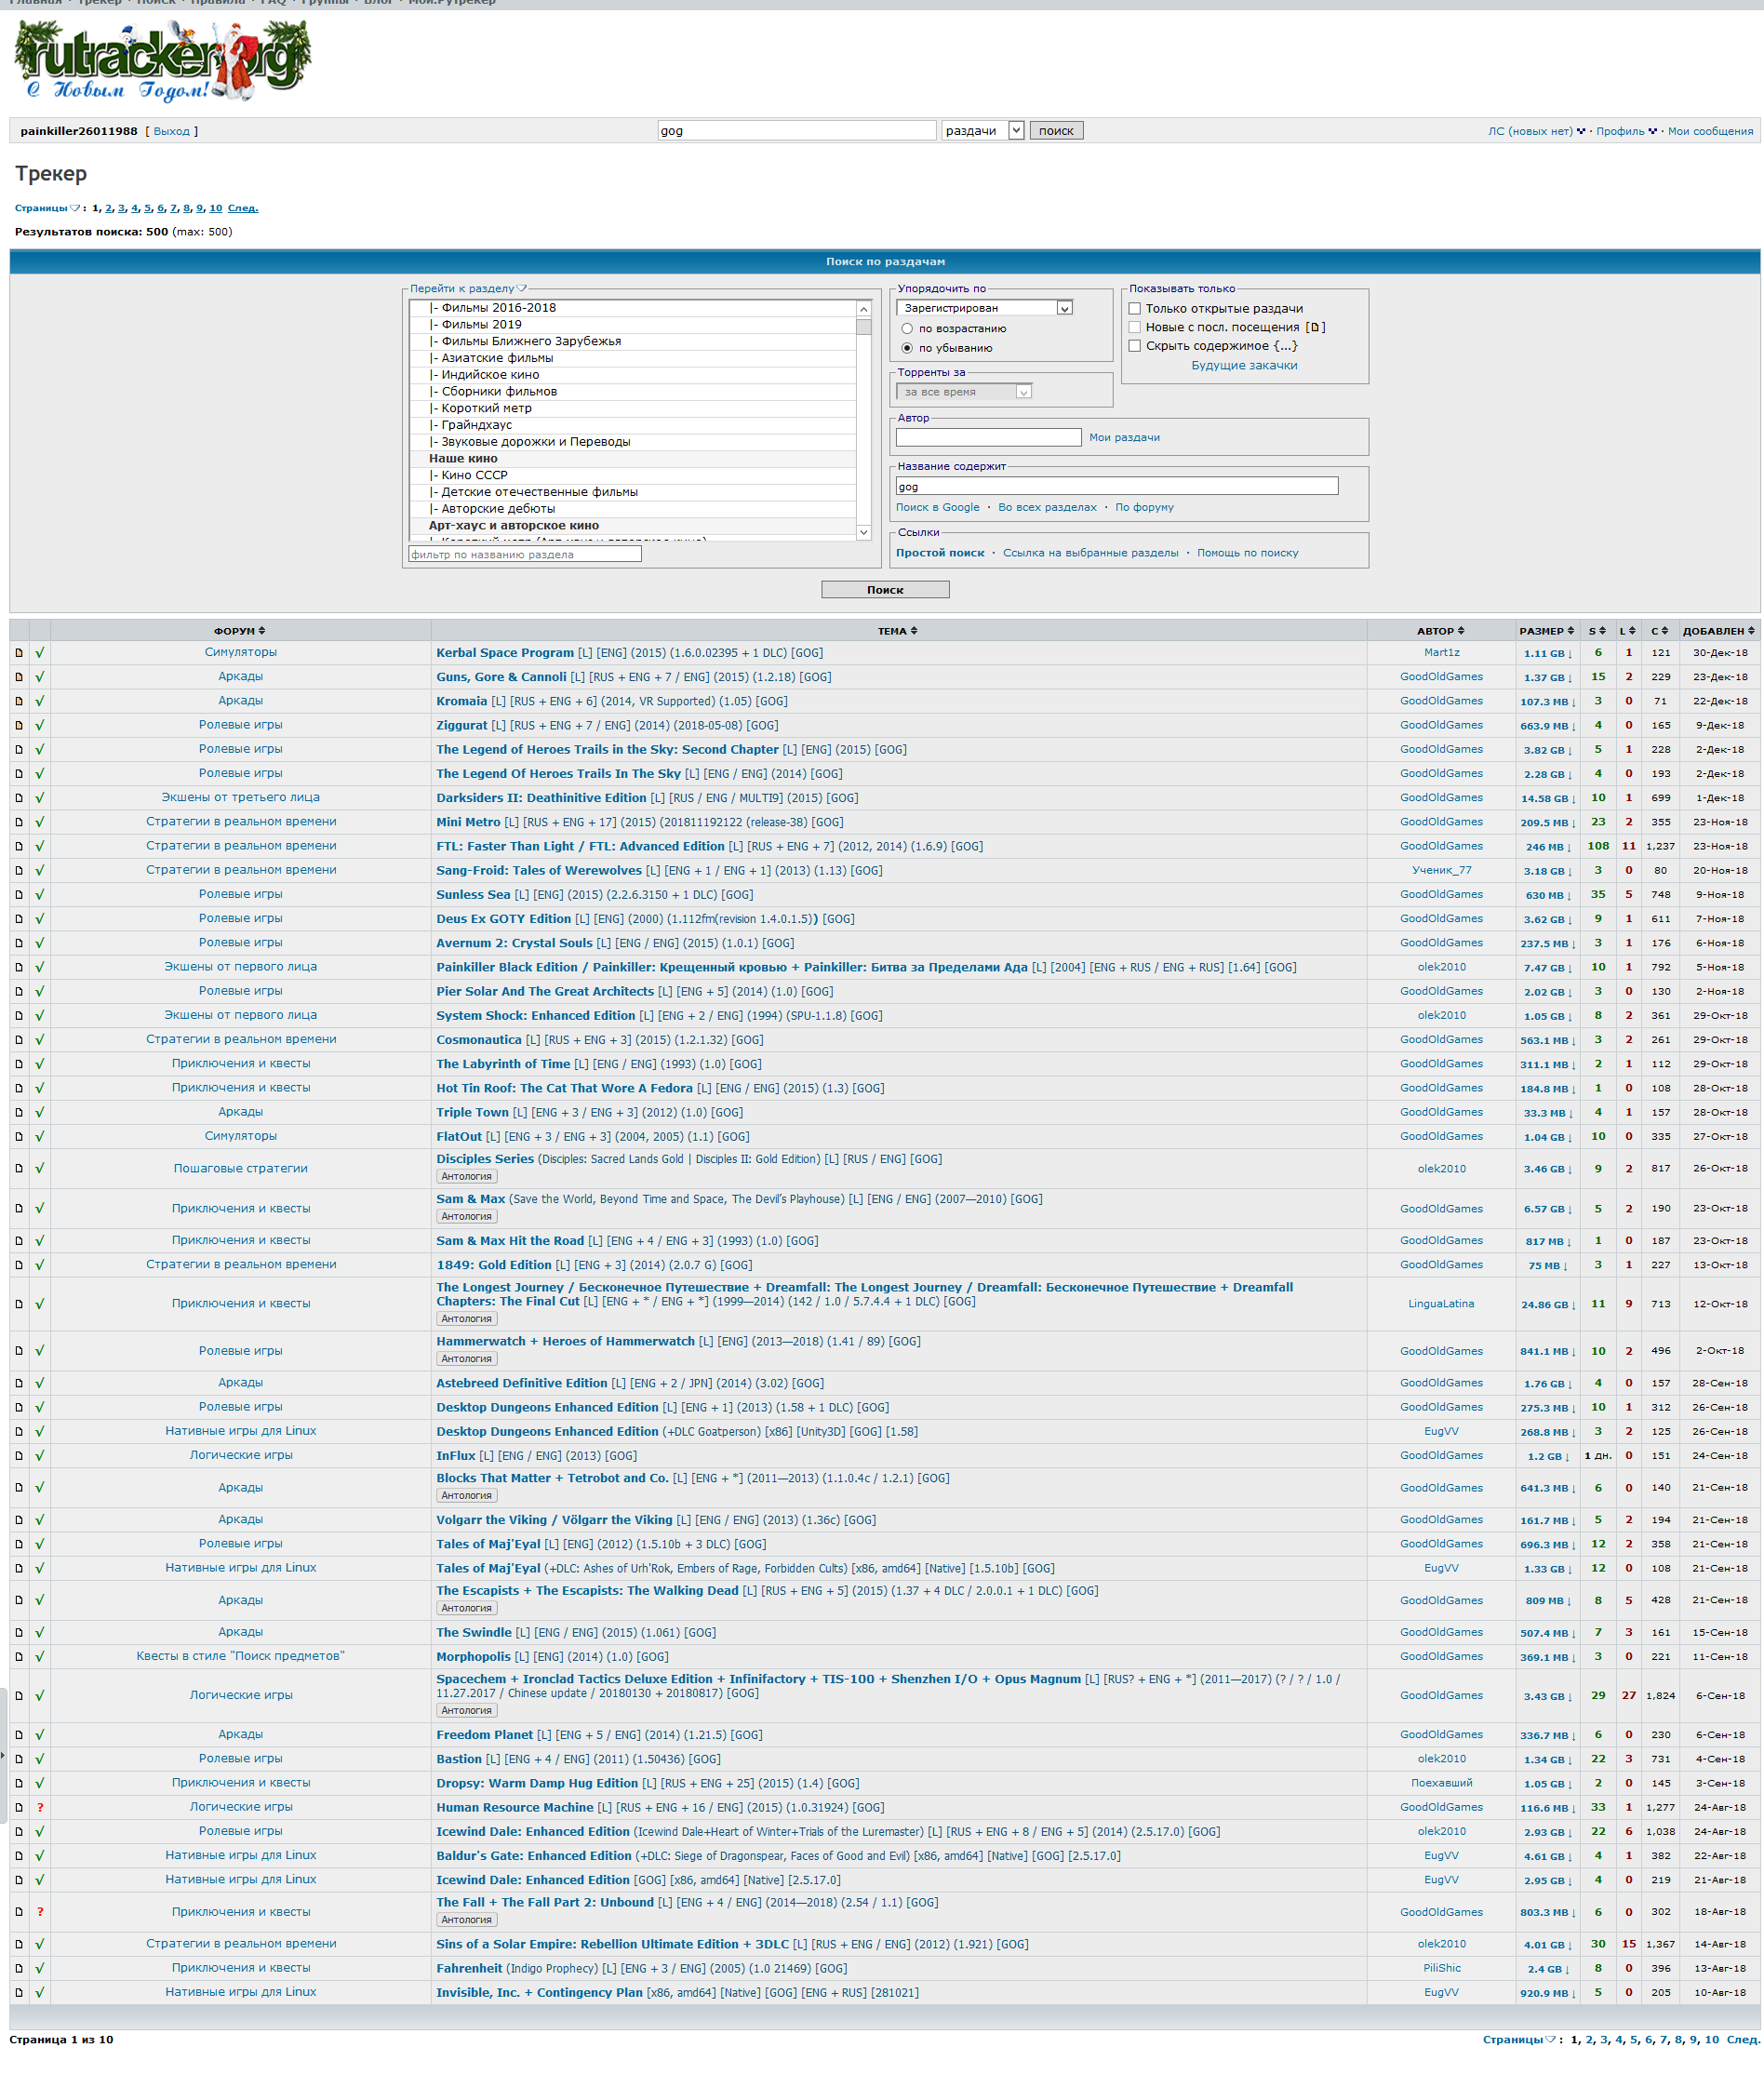Open the 'Зарегистрирован' sort-by dropdown
Image resolution: width=1764 pixels, height=2074 pixels.
click(985, 308)
